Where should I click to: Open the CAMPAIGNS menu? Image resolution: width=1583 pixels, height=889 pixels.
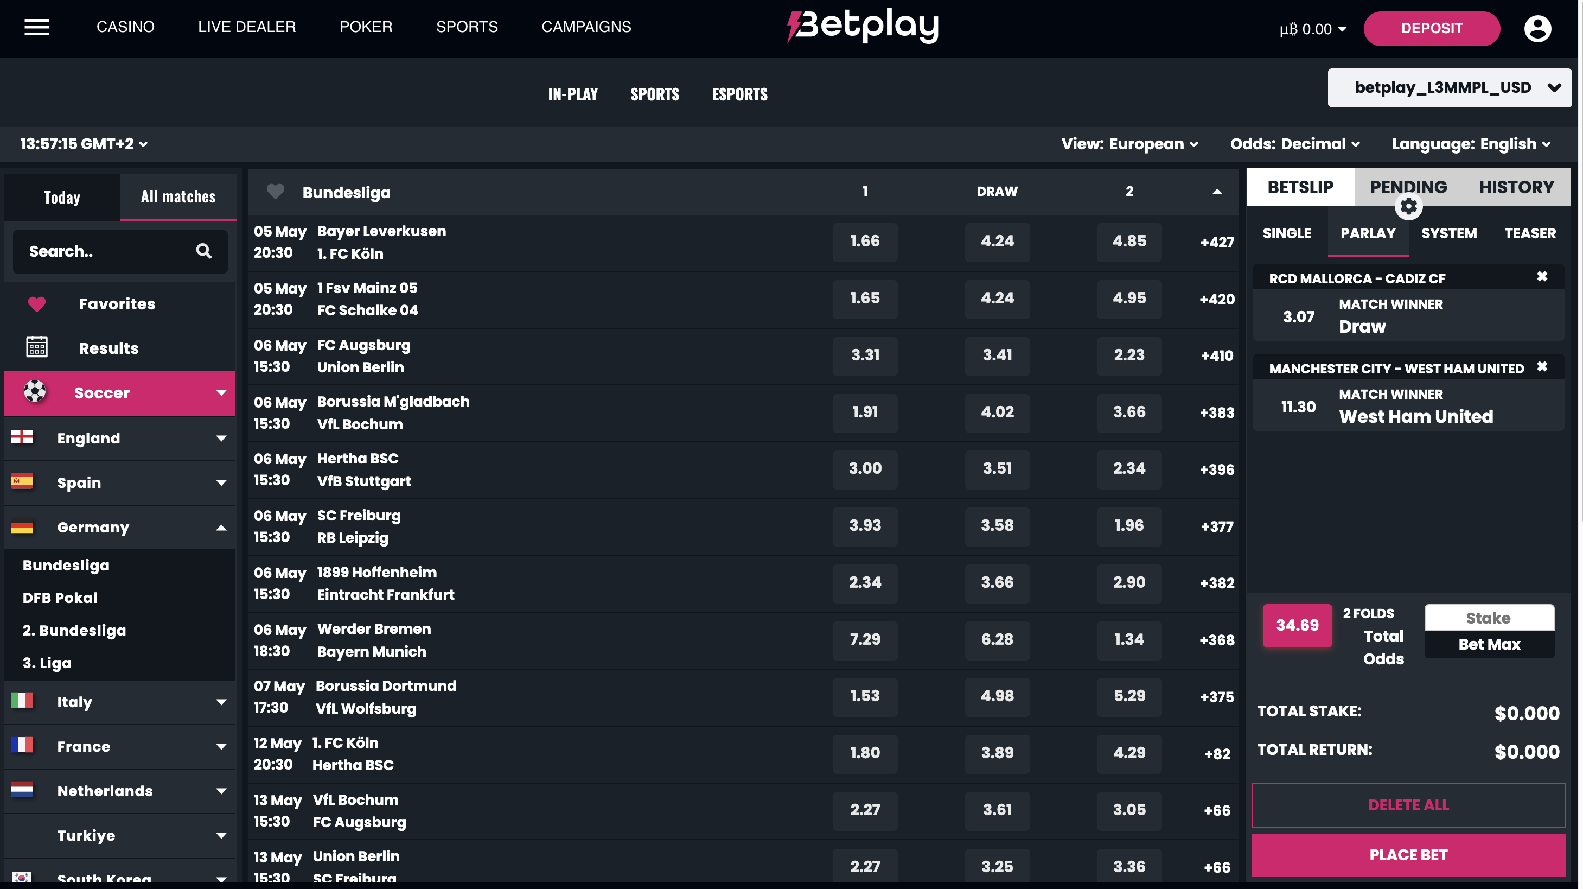point(586,27)
